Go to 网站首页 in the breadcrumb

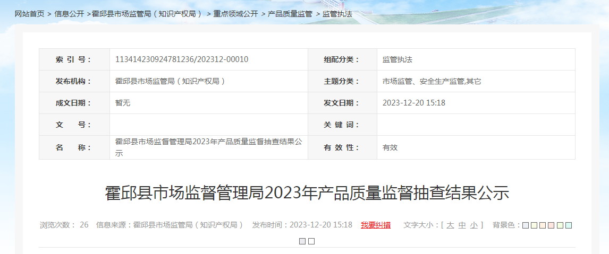point(29,14)
